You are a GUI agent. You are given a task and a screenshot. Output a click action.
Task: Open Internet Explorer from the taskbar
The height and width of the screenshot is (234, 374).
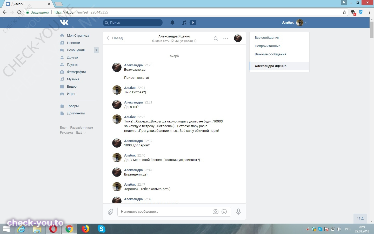point(21,229)
